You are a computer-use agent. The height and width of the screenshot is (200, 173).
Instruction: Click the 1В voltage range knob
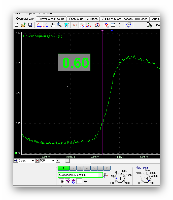click(120, 178)
